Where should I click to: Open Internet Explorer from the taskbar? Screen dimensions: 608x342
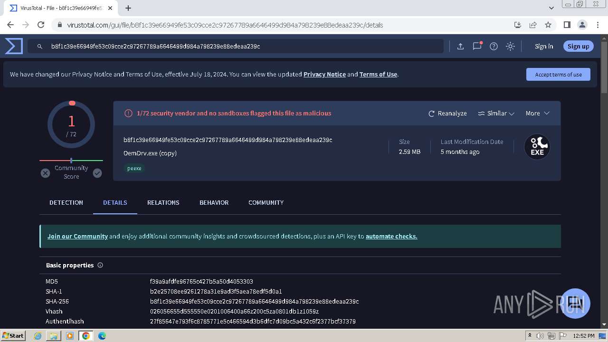pyautogui.click(x=38, y=336)
